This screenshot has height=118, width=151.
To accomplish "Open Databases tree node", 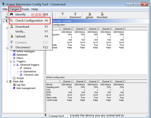I will point(22,55).
